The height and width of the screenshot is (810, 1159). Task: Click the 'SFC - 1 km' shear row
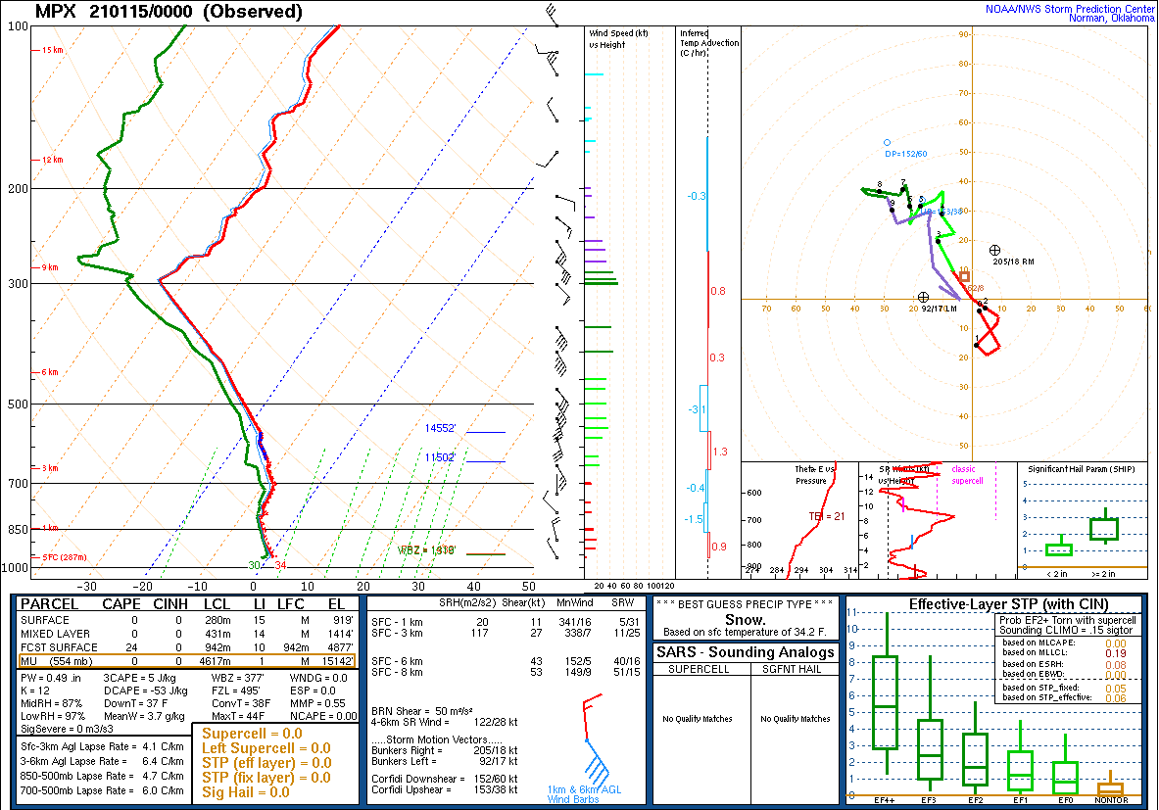pos(505,622)
